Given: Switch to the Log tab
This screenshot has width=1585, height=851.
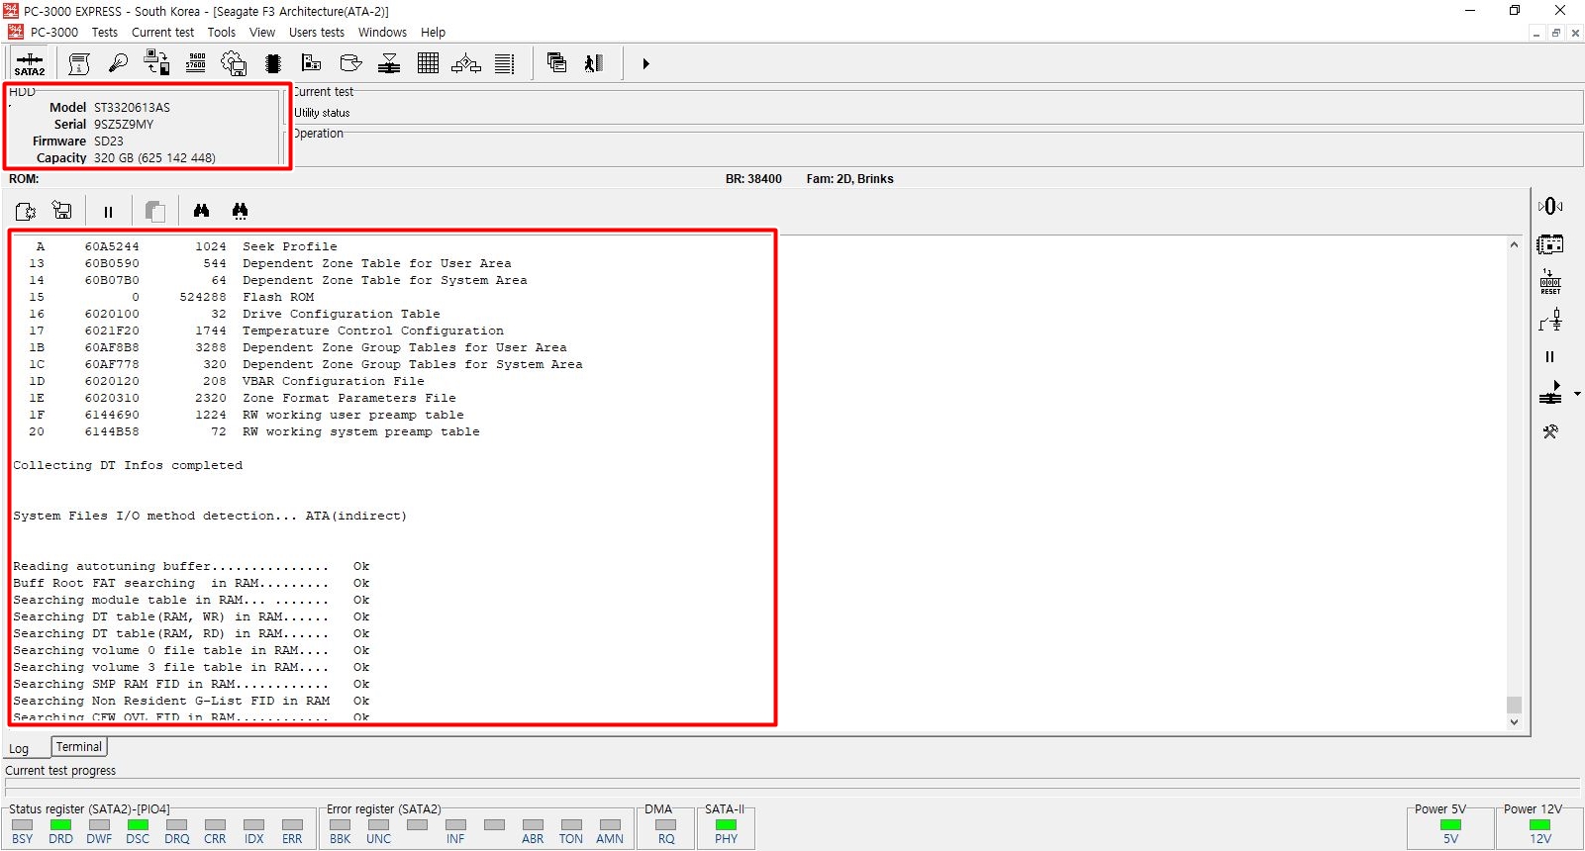Looking at the screenshot, I should 19,749.
